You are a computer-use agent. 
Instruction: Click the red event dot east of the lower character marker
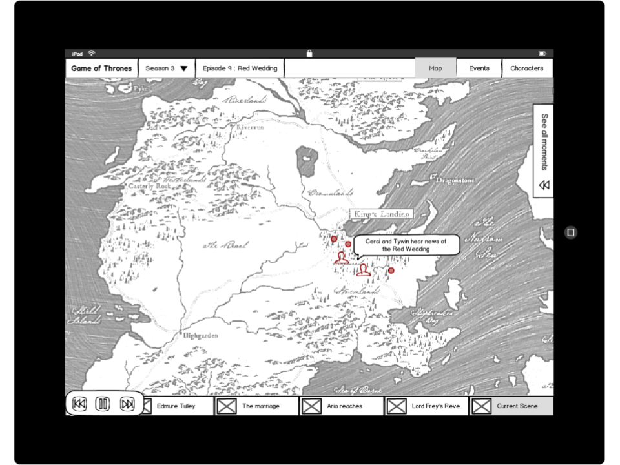click(x=391, y=271)
